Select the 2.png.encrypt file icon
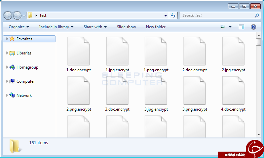The image size is (264, 158). (78, 90)
